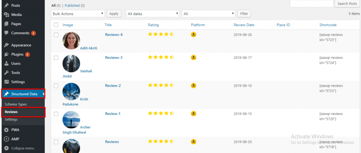Click the PWA gear icon
This screenshot has width=361, height=153.
[x=6, y=130]
